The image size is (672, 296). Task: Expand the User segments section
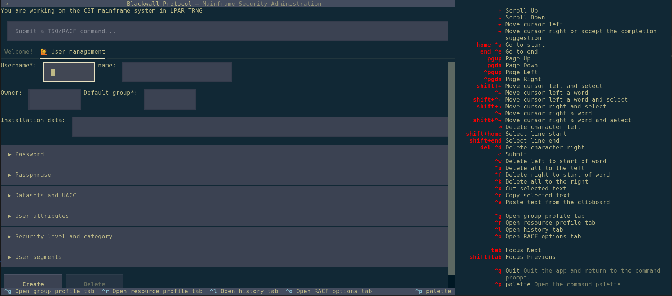tap(224, 257)
